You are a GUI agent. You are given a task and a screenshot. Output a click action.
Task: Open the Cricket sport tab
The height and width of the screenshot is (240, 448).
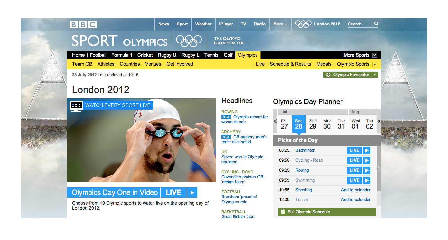[145, 55]
